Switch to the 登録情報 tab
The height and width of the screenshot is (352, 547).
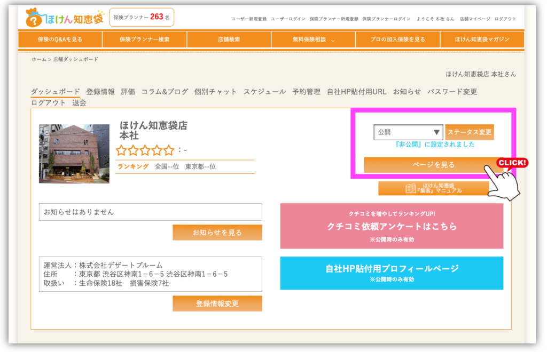click(x=100, y=92)
